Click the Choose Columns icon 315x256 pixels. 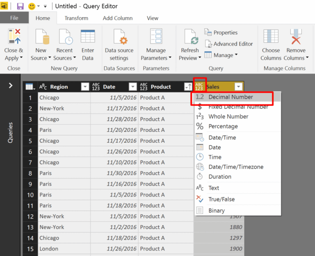tap(271, 37)
